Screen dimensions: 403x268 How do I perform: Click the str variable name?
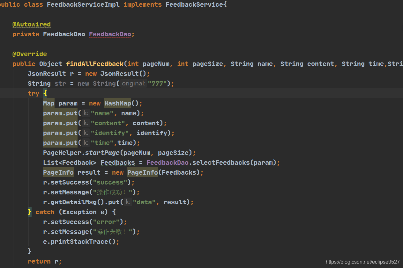60,83
